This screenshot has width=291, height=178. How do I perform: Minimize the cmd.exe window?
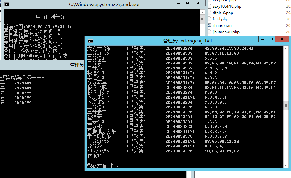[x=179, y=3]
